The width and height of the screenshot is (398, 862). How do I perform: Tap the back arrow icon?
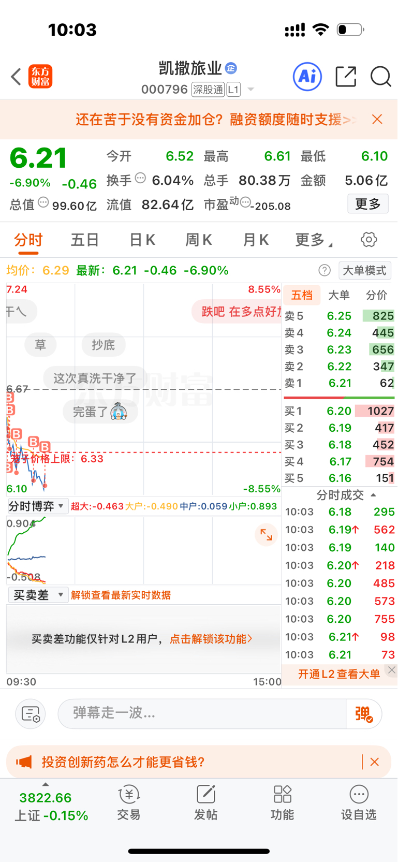16,77
